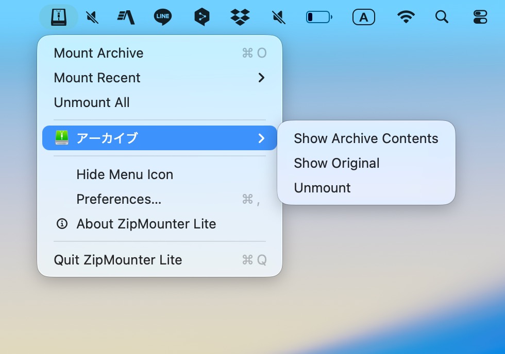Click the chevron on the アーカイブ item
This screenshot has width=505, height=354.
[261, 138]
